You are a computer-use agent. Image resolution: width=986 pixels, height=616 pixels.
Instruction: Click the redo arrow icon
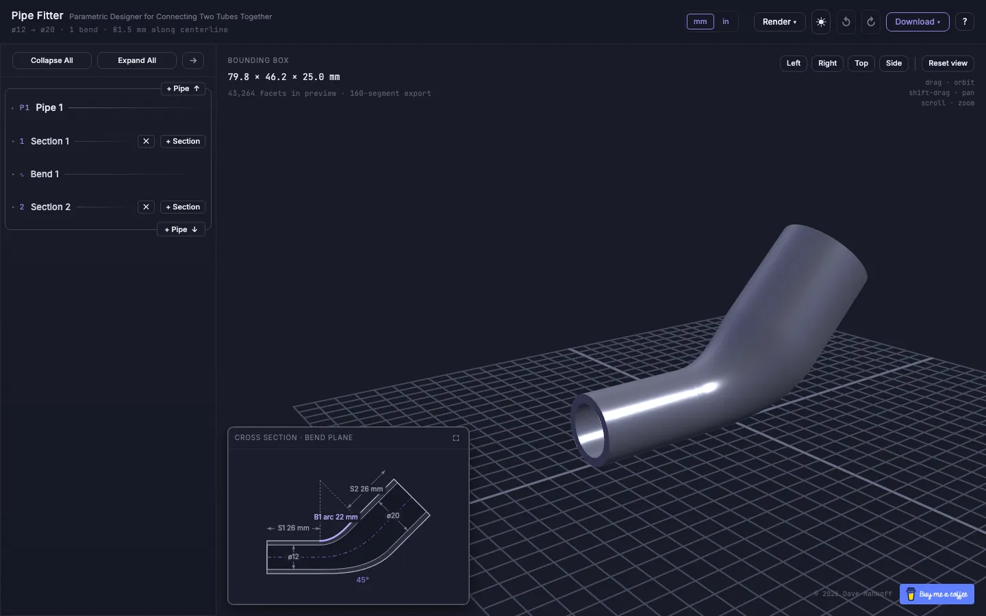(871, 22)
